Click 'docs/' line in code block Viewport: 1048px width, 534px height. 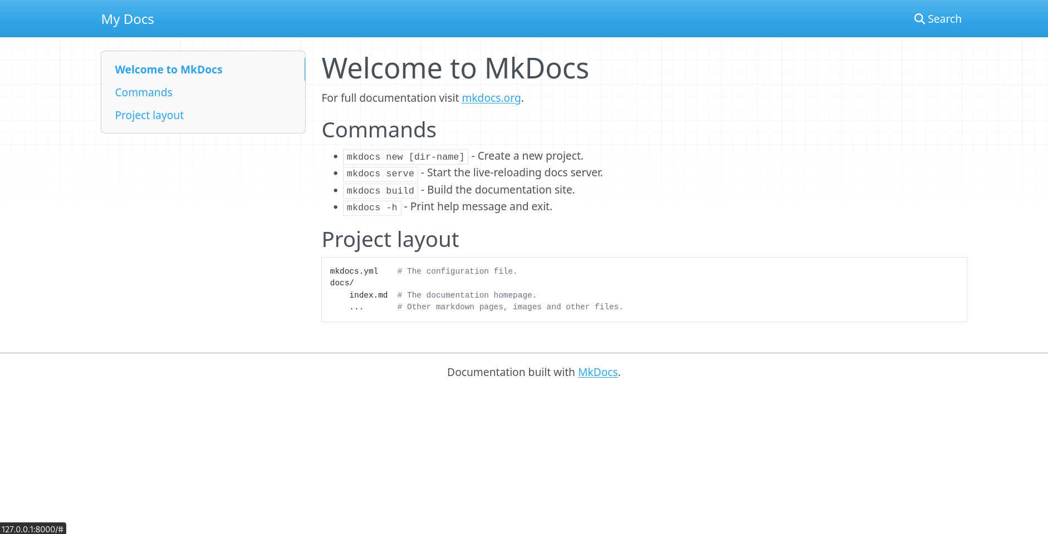[x=342, y=283]
